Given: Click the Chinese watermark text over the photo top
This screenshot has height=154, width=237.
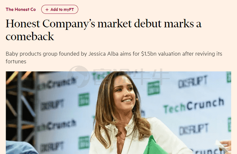Looking at the screenshot, I should coord(131,77).
